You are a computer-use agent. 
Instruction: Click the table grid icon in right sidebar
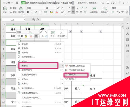pos(127,40)
